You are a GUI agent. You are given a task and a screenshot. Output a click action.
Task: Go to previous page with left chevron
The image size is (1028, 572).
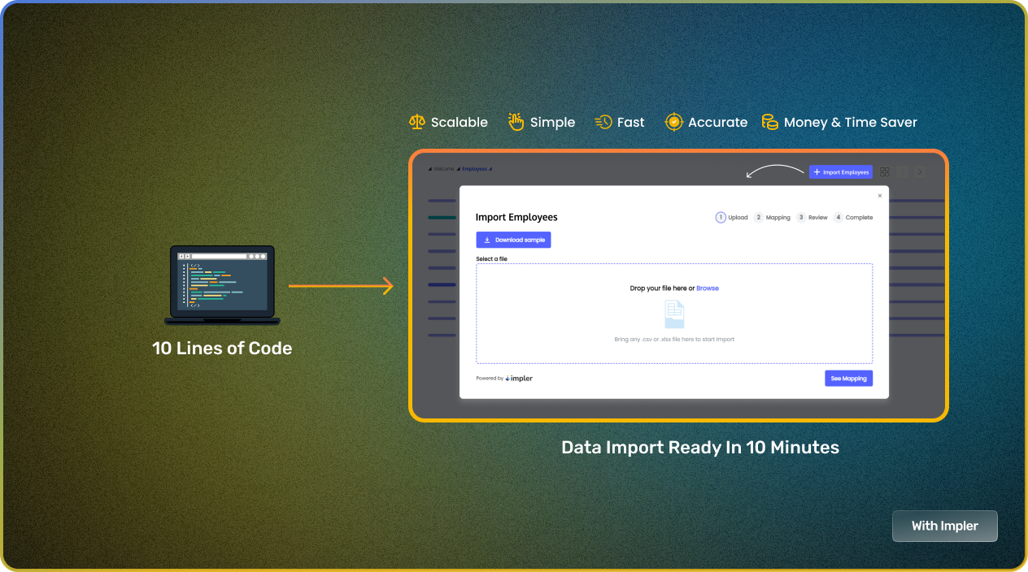[902, 172]
